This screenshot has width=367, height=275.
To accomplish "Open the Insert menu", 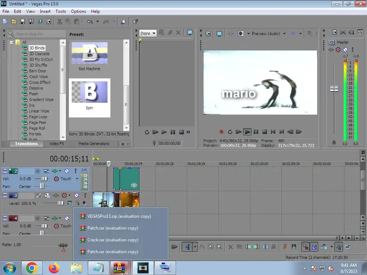I will point(45,11).
